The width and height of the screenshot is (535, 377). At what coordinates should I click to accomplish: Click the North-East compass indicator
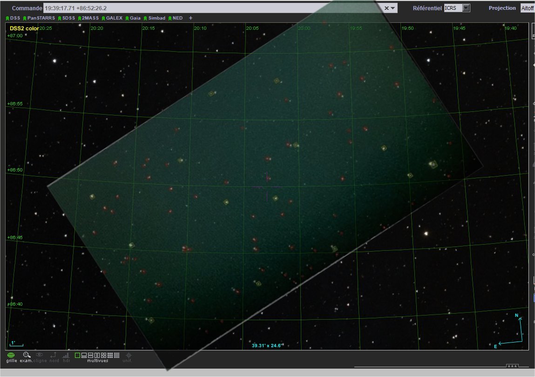[x=509, y=330]
